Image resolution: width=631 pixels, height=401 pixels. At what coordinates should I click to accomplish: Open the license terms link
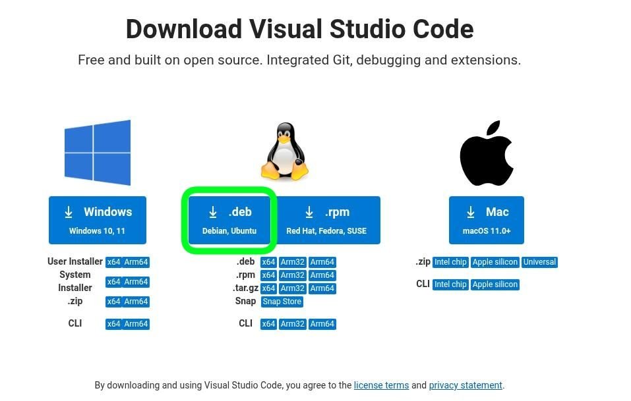381,385
